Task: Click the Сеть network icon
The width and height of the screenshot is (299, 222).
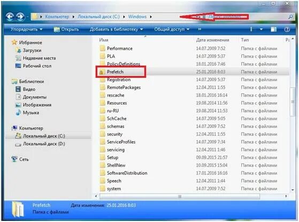Action: [x=14, y=159]
